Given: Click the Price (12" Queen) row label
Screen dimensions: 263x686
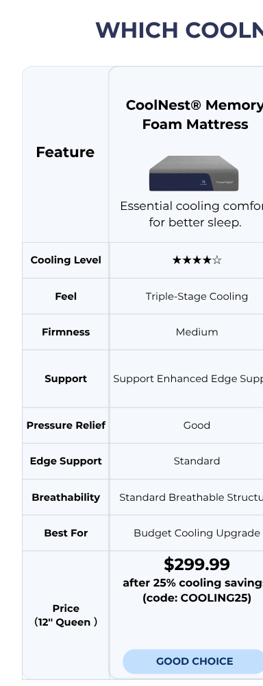Looking at the screenshot, I should pos(66,615).
